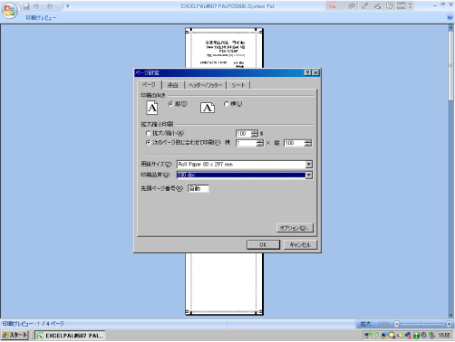
Task: Click the 横 pages-wide field showing 1
Action: [x=247, y=143]
